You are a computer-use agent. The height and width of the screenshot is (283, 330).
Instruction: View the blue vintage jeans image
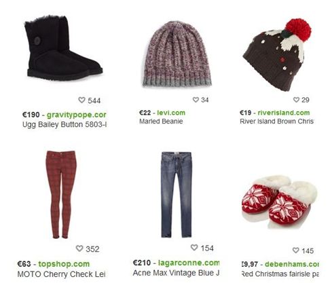pyautogui.click(x=177, y=195)
